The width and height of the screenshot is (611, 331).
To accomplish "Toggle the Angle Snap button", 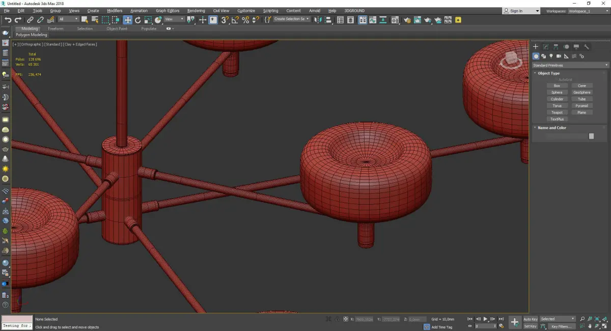I will point(235,20).
